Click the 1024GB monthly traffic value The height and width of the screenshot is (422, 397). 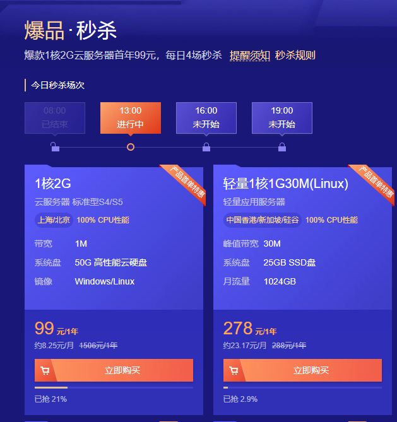click(280, 281)
